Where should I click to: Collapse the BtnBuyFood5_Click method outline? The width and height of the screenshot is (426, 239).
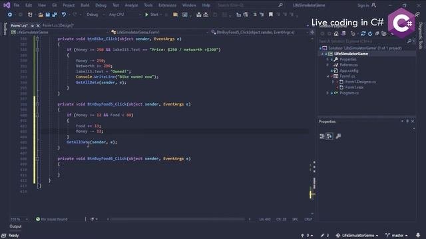[x=37, y=104]
